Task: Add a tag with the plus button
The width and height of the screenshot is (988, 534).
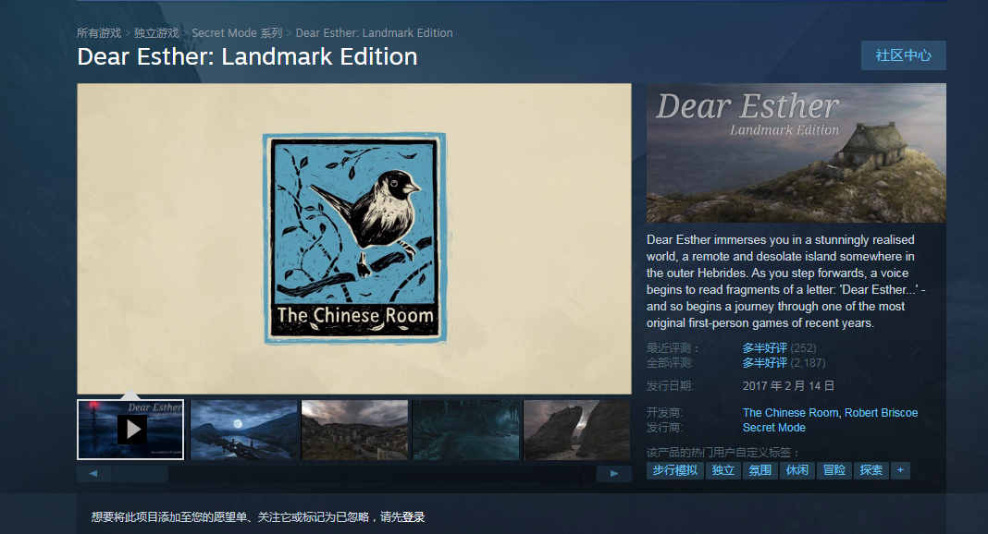Action: (900, 470)
